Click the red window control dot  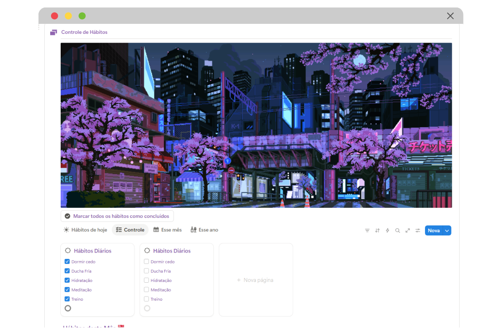coord(54,16)
